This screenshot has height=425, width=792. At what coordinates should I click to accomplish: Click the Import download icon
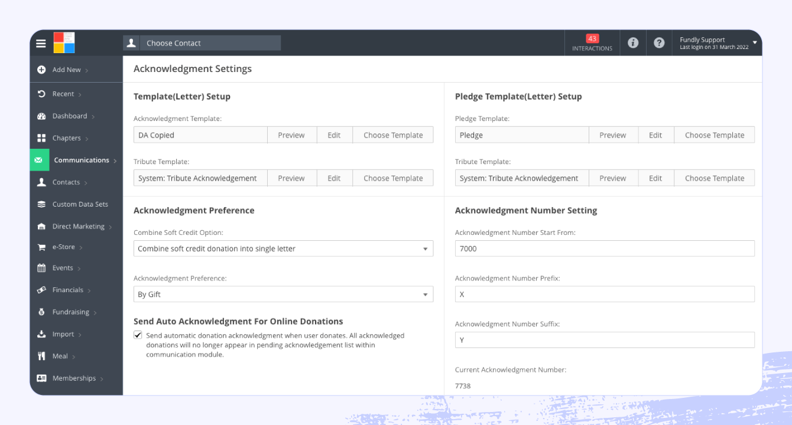tap(41, 334)
